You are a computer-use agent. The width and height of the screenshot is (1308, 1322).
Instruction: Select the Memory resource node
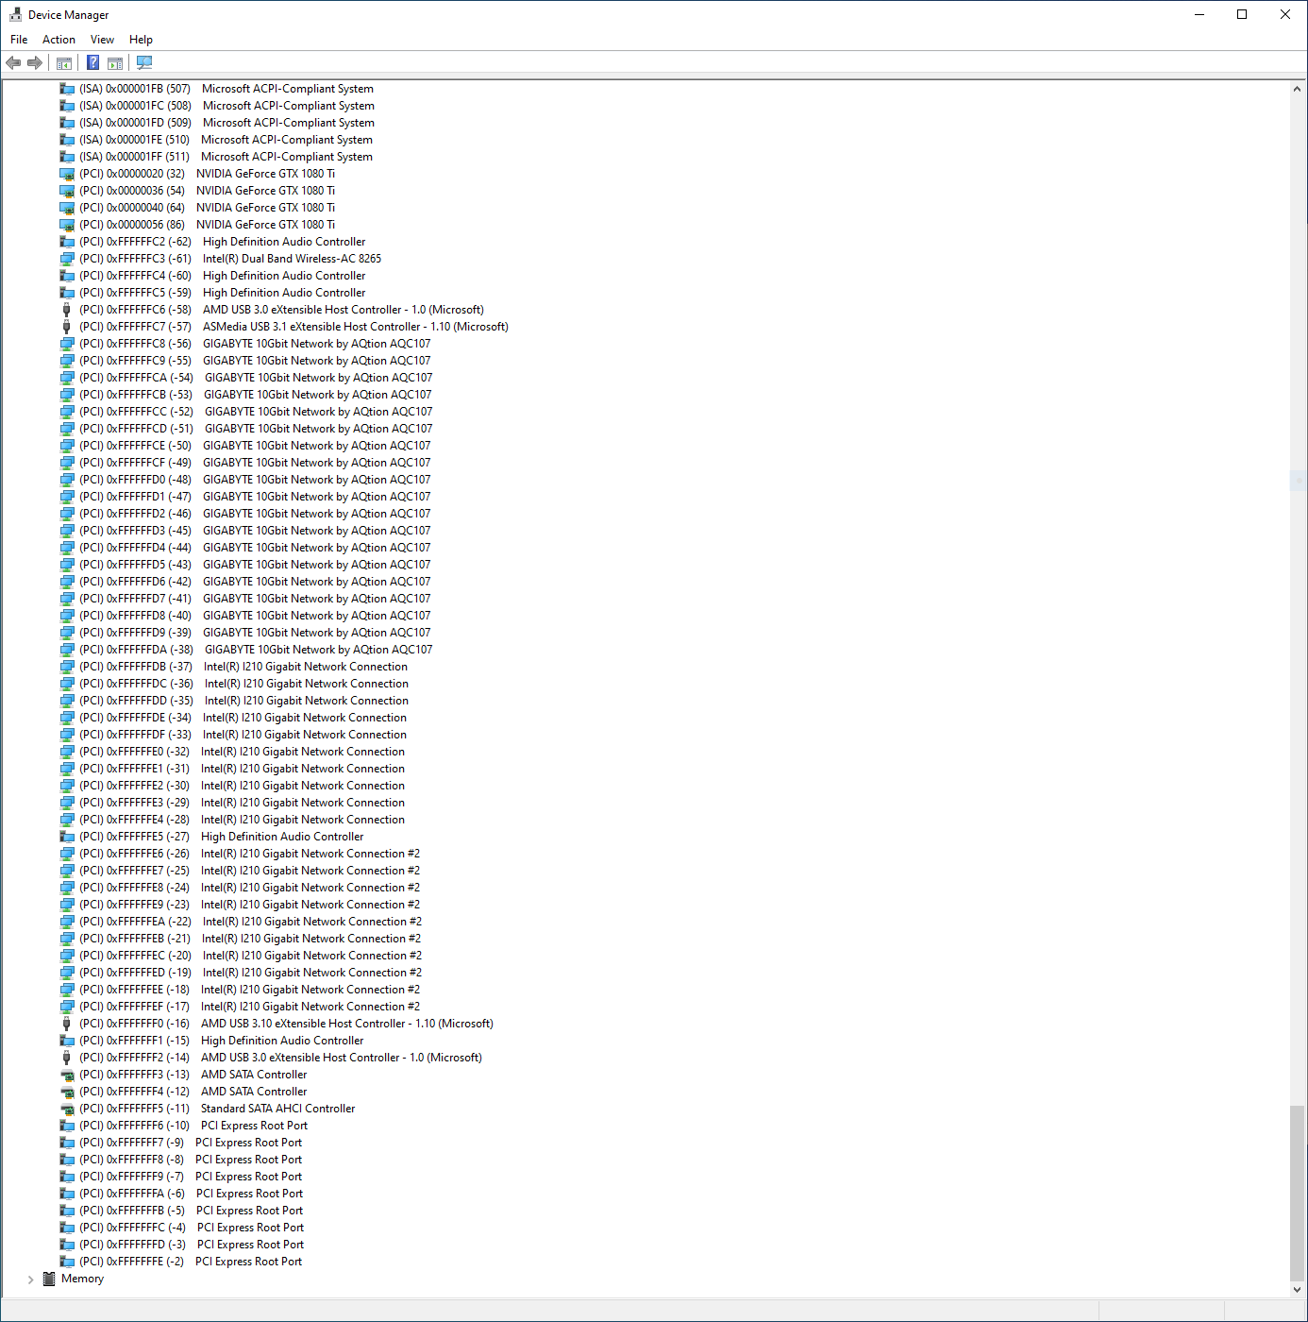point(82,1279)
